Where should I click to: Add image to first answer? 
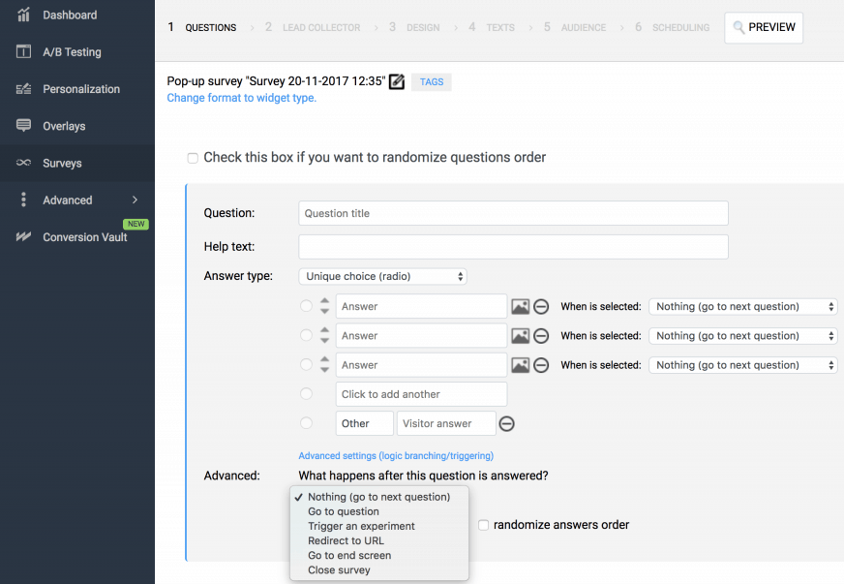coord(520,307)
